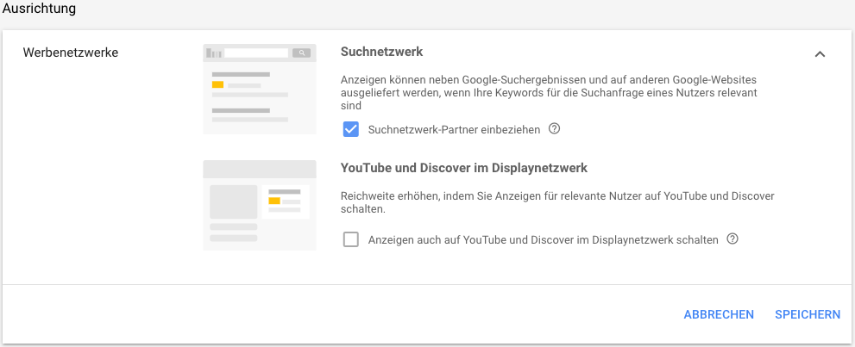Viewport: 855px width, 347px height.
Task: Click the magnifier icon in the Suchnetzwerk illustration
Action: tap(301, 53)
